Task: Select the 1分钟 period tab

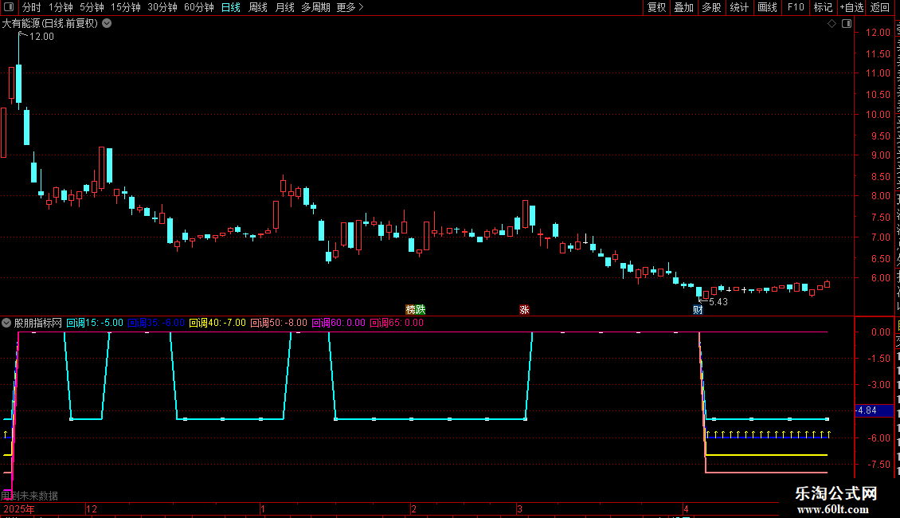Action: [61, 7]
